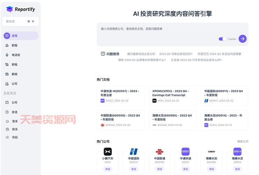Toggle the Copilot switch

pos(222,39)
